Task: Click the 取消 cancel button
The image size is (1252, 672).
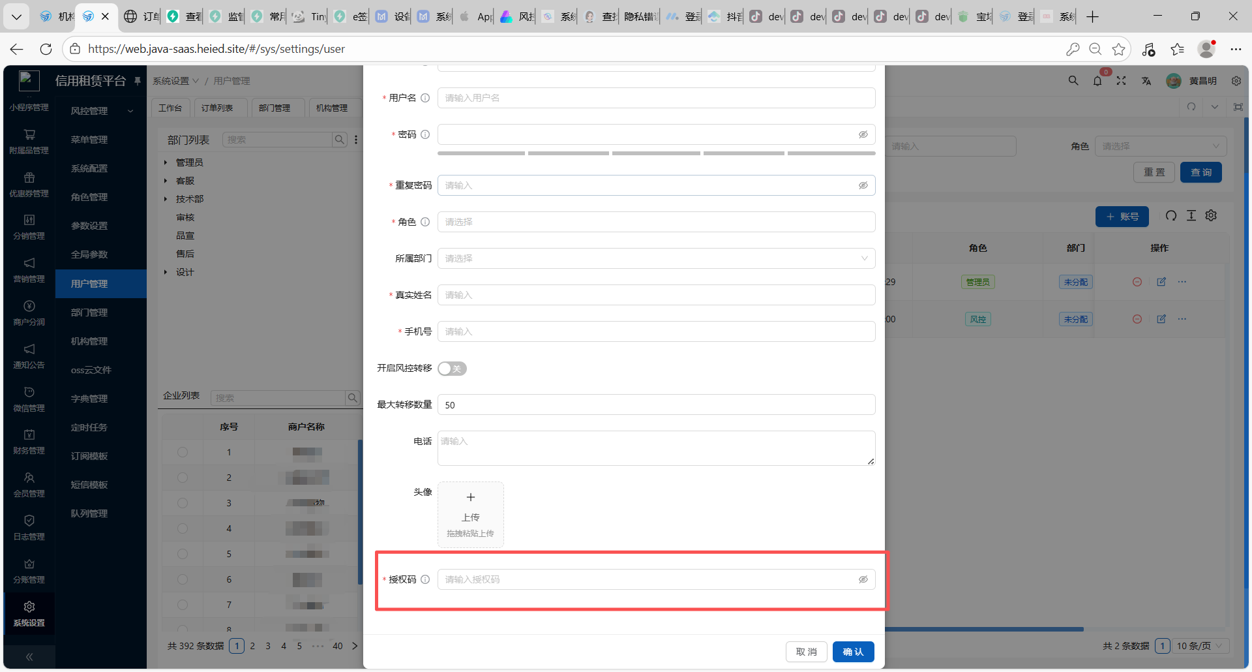Action: [806, 652]
